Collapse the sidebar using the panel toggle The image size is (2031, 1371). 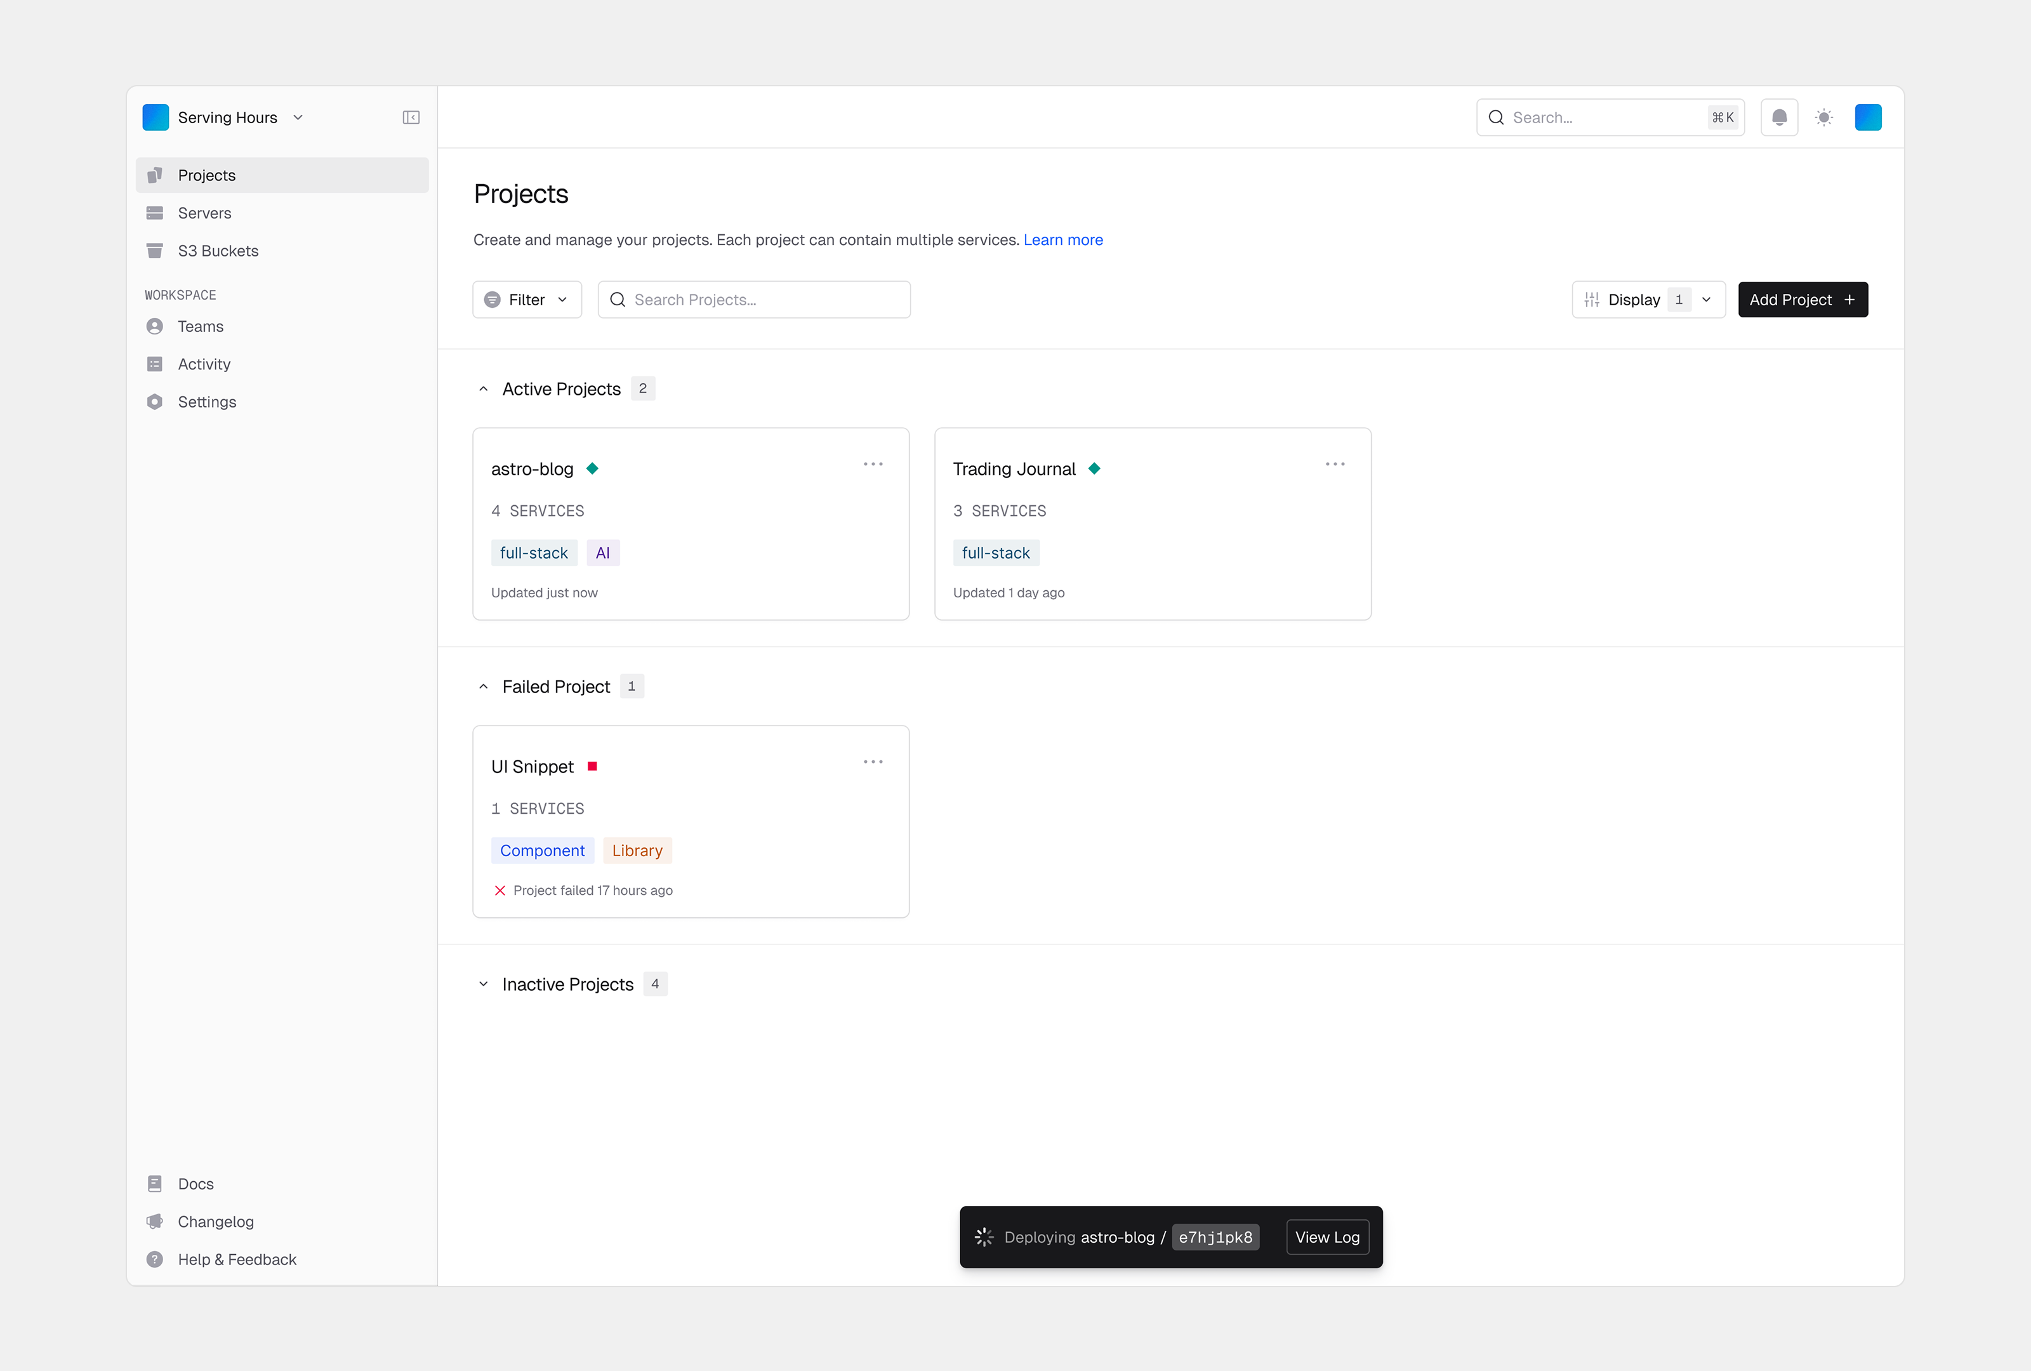[x=411, y=117]
